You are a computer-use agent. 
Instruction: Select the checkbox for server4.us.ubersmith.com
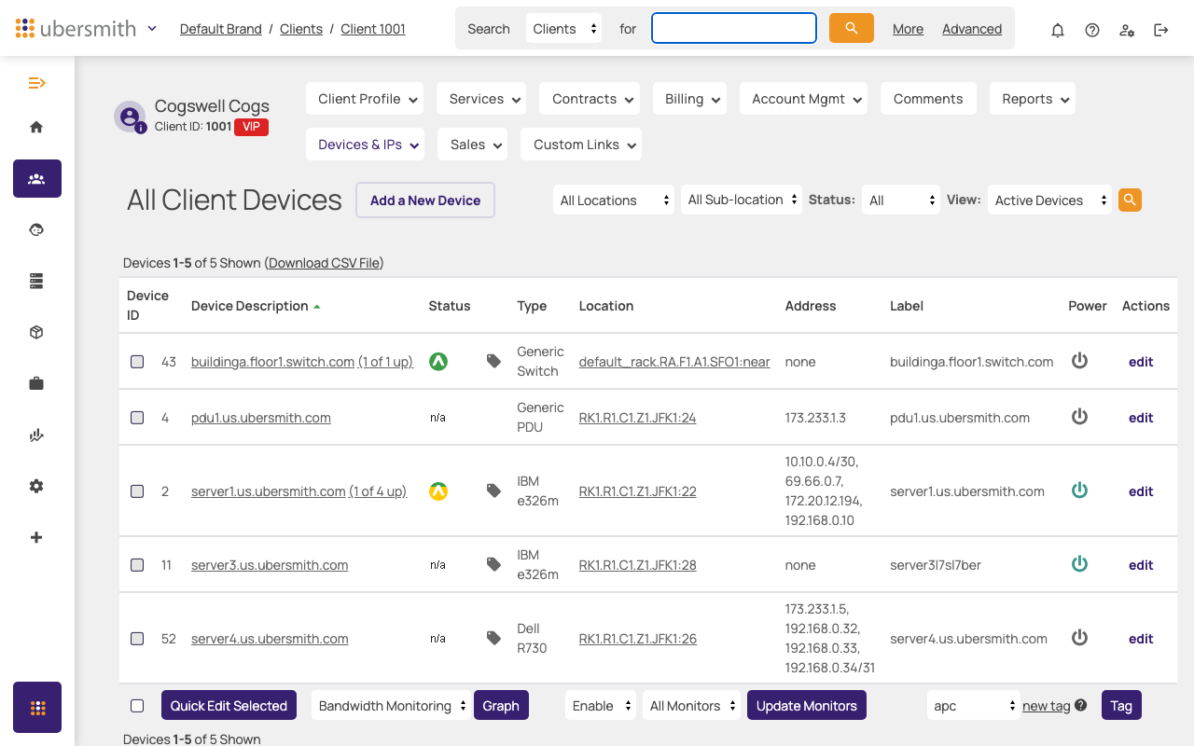tap(137, 639)
